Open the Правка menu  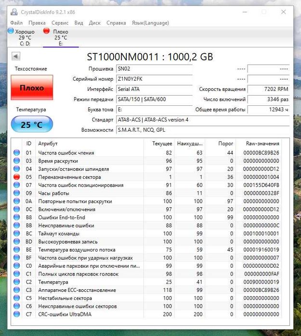[37, 23]
